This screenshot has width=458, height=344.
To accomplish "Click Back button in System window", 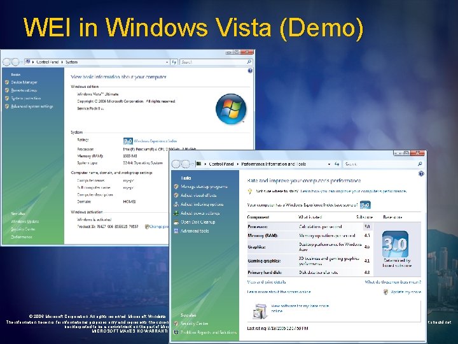I will 7,62.
